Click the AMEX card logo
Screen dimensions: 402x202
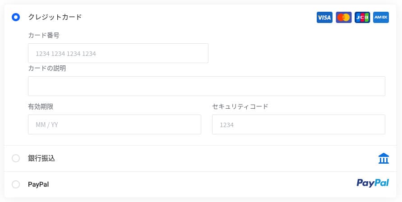coord(381,18)
